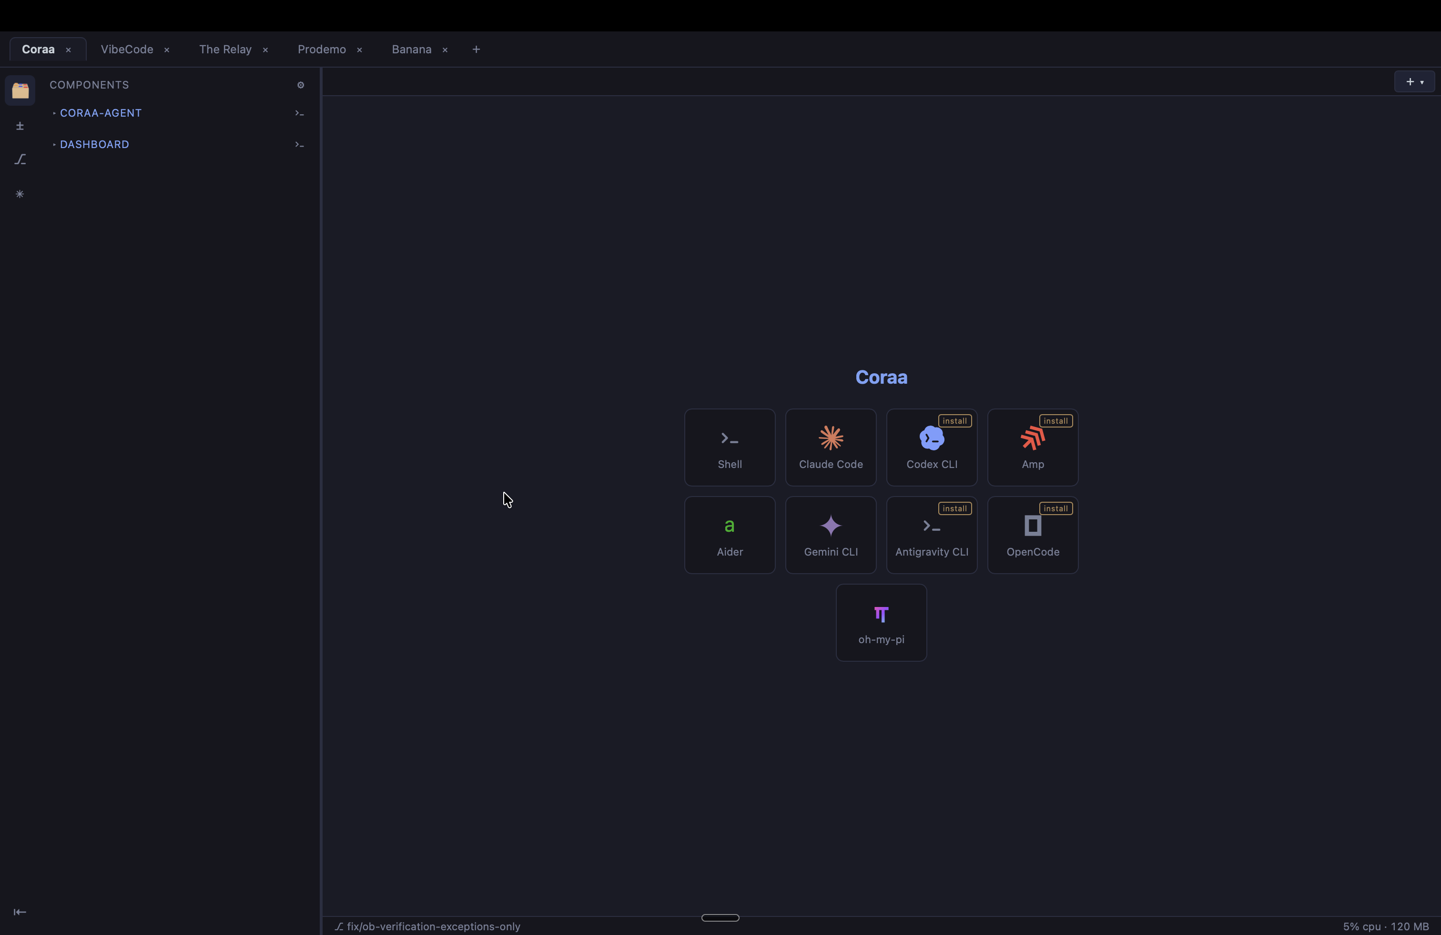Screen dimensions: 1441x935
Task: Open the asterisk agents sidebar icon
Action: [20, 194]
